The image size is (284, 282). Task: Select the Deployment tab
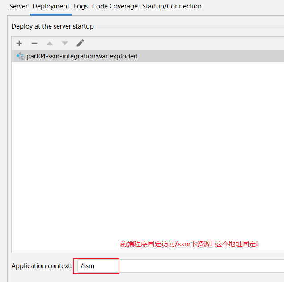(51, 6)
